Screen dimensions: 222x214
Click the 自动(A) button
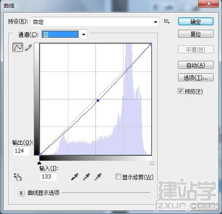(x=196, y=65)
